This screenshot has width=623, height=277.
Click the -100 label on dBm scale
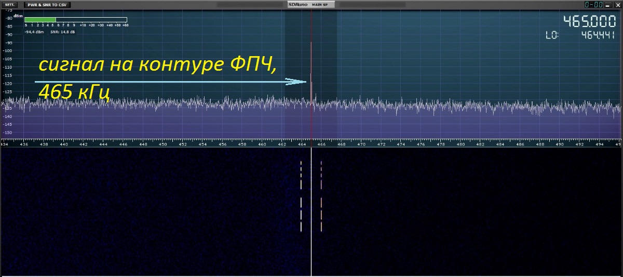point(8,51)
